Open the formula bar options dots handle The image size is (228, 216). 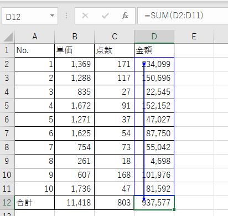[x=66, y=16]
